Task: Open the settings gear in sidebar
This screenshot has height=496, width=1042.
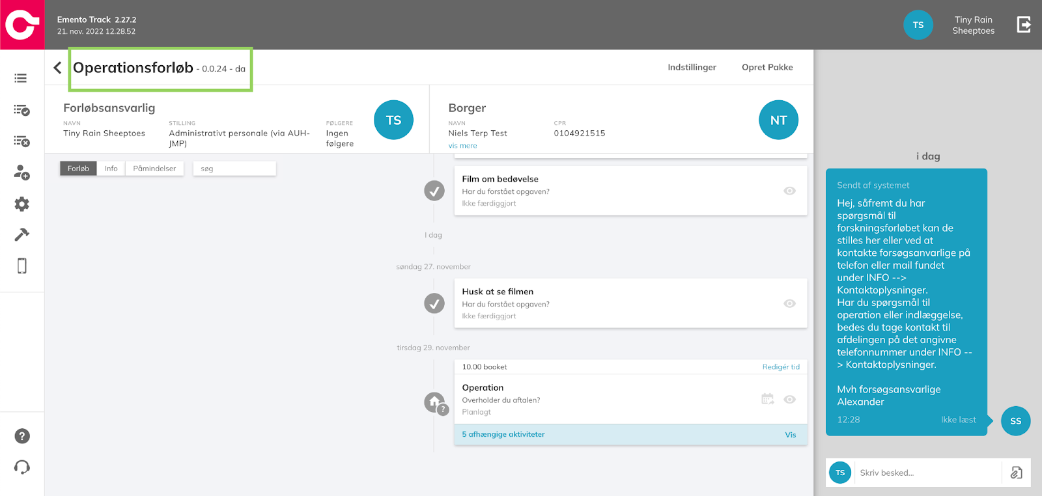Action: click(21, 204)
